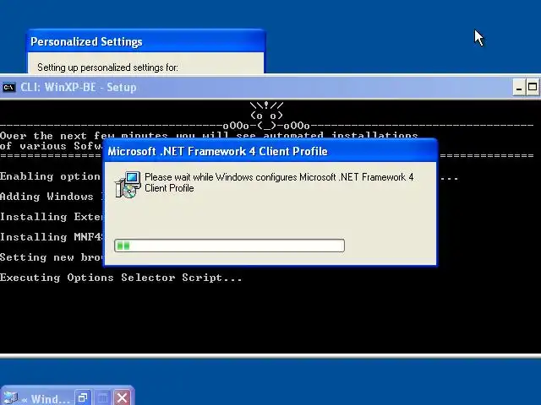The image size is (541, 405).
Task: Click the CLI: WinXP-BE - Setup title text
Action: point(79,88)
